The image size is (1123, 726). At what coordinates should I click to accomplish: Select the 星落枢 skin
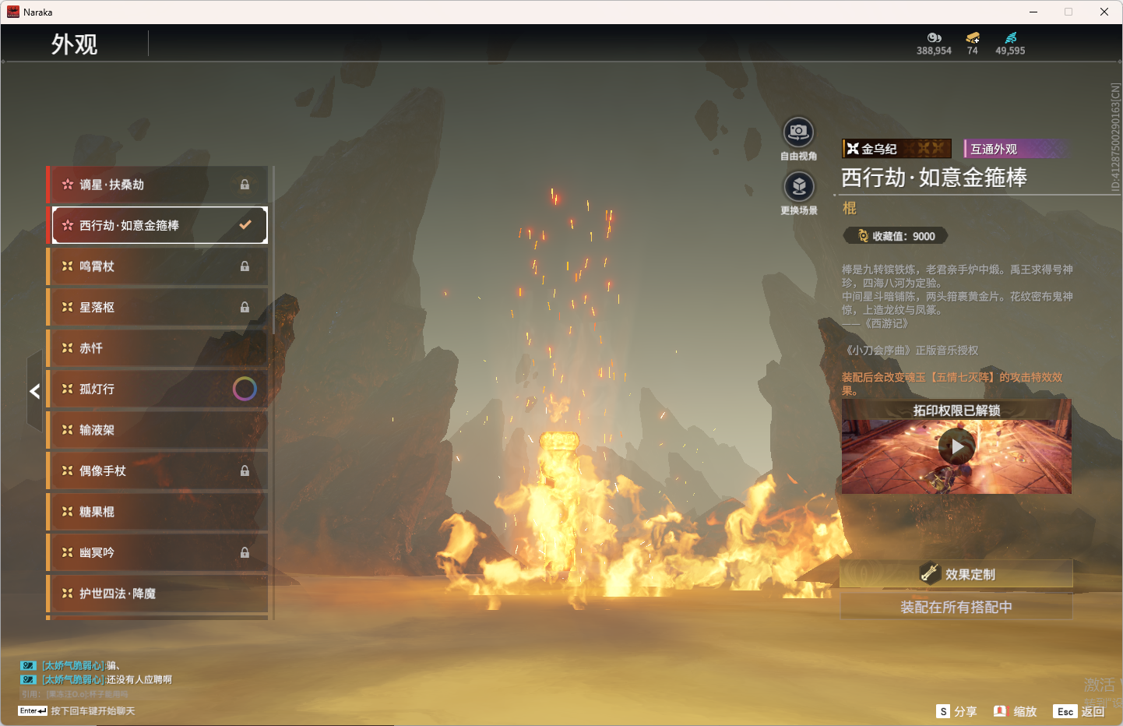[x=157, y=307]
